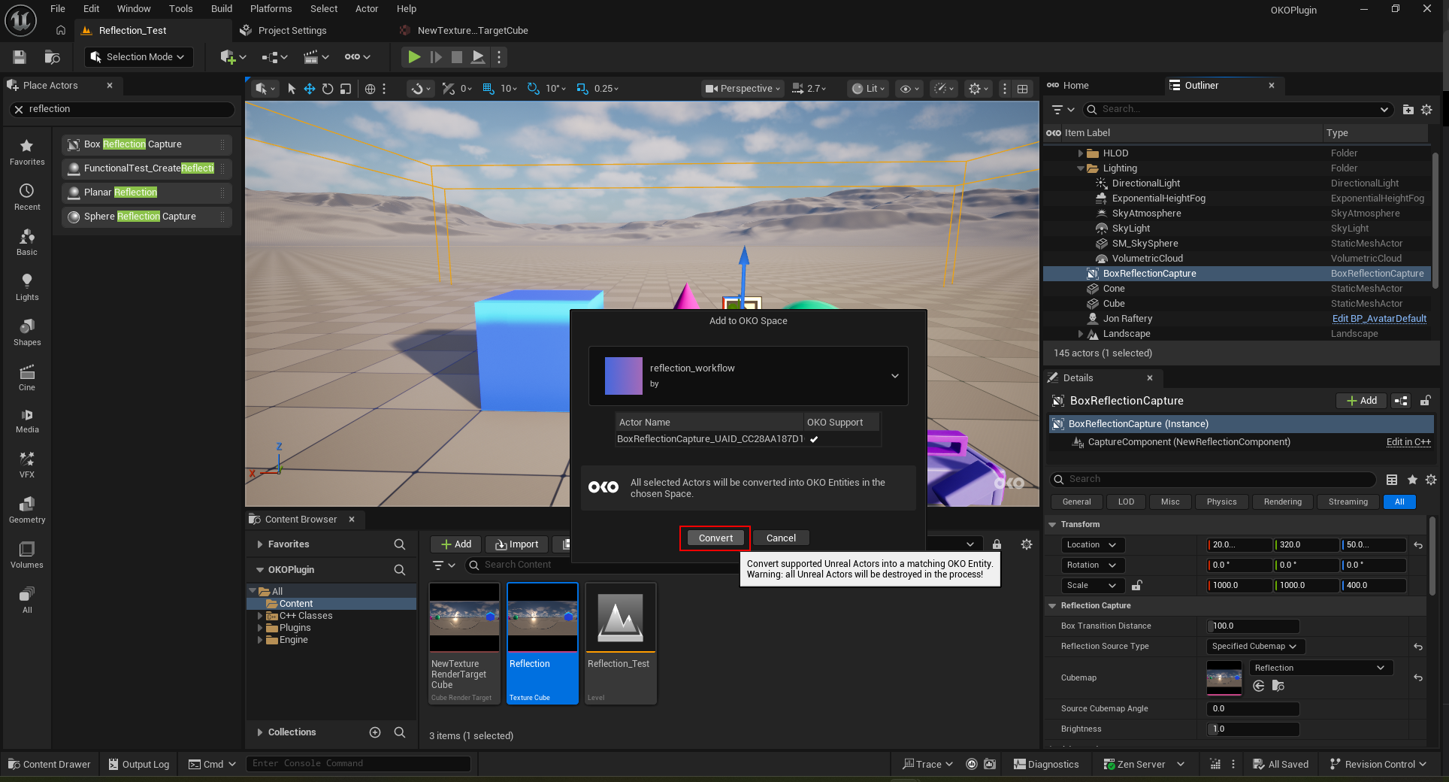The image size is (1449, 782).
Task: Open the Cine category in Place Actors
Action: (27, 377)
